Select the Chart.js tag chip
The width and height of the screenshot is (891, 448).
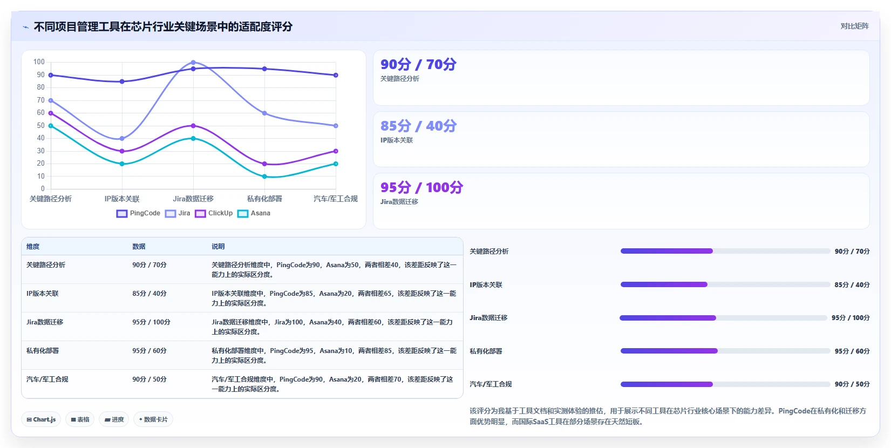coord(41,419)
